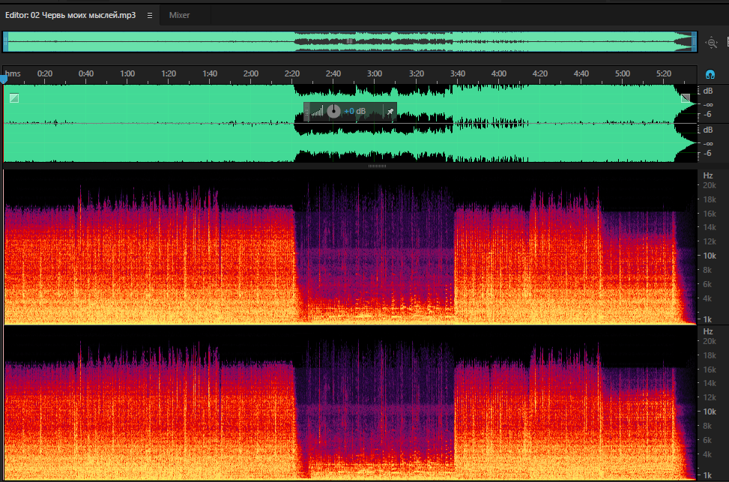Click the dB label of the right channel amplitude scale
729x482 pixels.
707,130
